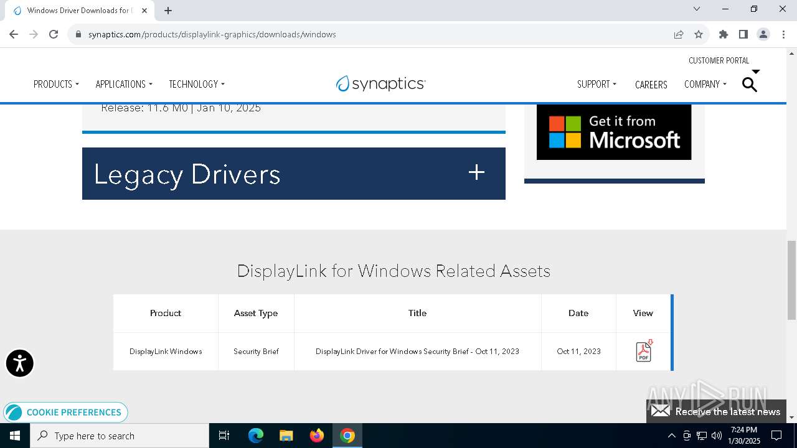Open the tab search chevron in Chrome
This screenshot has height=448, width=797.
(697, 9)
